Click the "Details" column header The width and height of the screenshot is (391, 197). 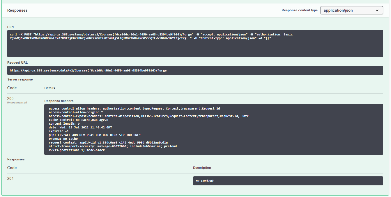pyautogui.click(x=49, y=88)
